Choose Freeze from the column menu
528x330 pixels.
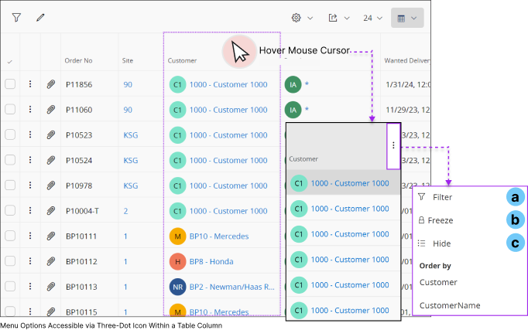tap(442, 220)
